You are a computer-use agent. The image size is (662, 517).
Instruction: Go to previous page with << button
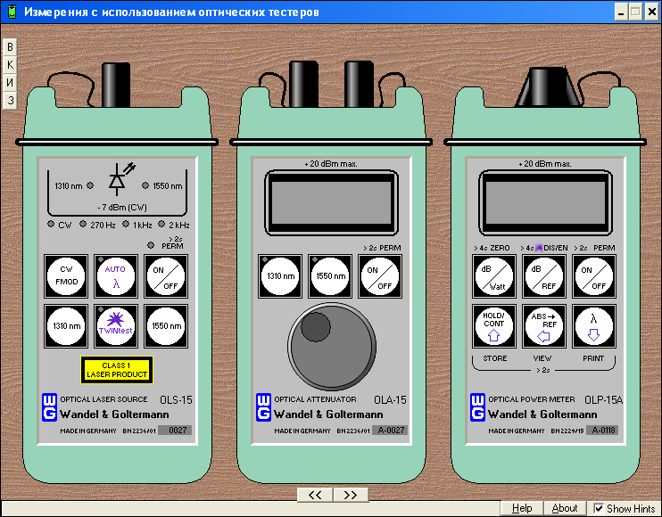315,495
